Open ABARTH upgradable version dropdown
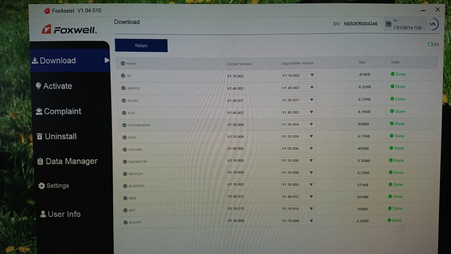The width and height of the screenshot is (451, 254). click(298, 88)
